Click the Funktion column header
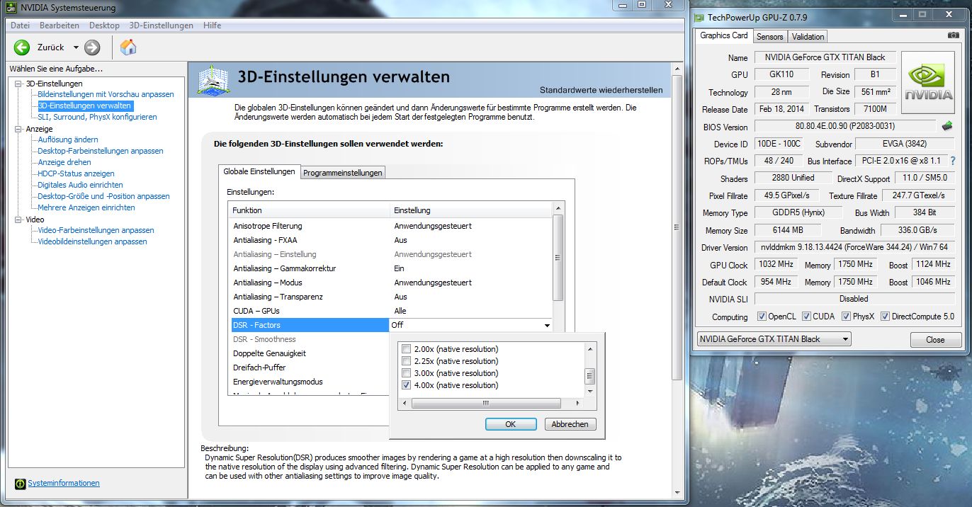This screenshot has height=507, width=972. point(310,210)
